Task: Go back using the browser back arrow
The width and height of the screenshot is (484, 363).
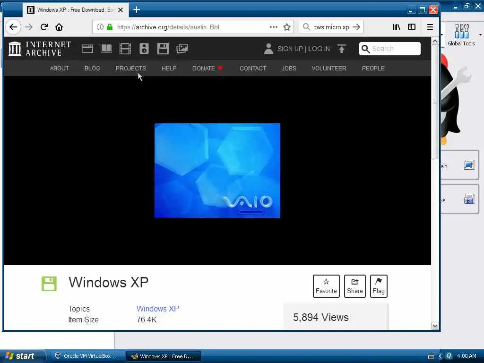Action: click(13, 27)
